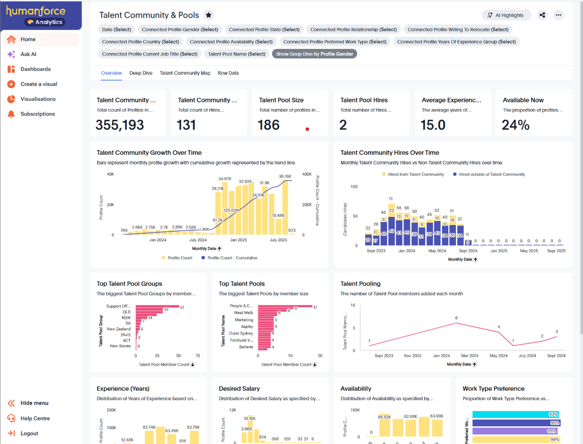This screenshot has width=583, height=444.
Task: Open Ask AI sparkle icon
Action: [x=11, y=54]
